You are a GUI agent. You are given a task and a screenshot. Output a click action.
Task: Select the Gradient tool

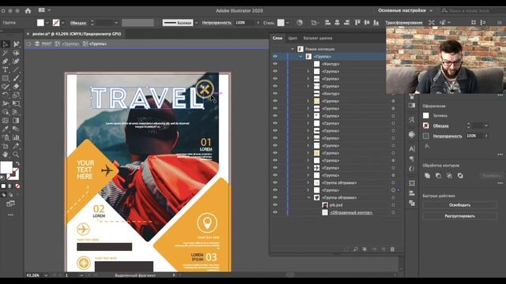tap(16, 121)
